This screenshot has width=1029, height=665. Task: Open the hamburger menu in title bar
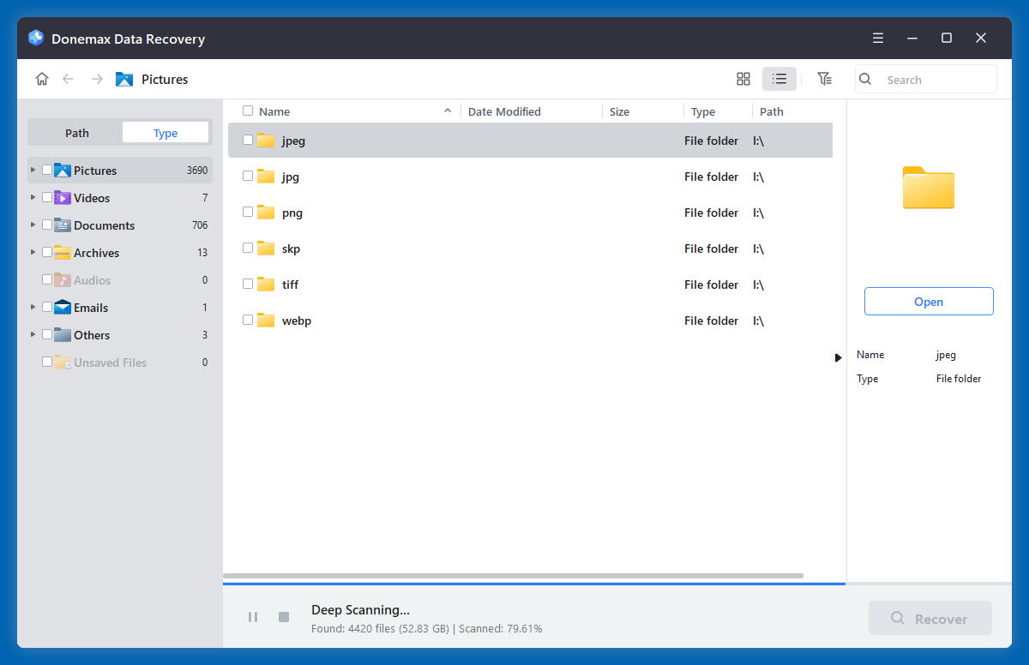pos(877,38)
